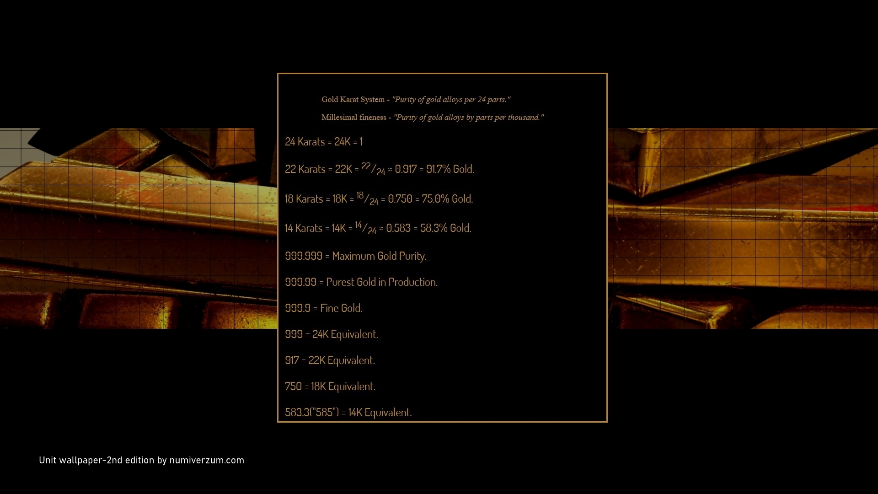Click the 18/24 fraction in the 18K line
The width and height of the screenshot is (878, 494).
tap(367, 198)
